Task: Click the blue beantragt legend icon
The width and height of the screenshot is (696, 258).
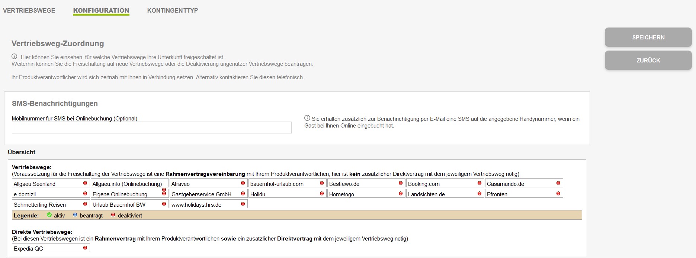Action: (x=75, y=215)
